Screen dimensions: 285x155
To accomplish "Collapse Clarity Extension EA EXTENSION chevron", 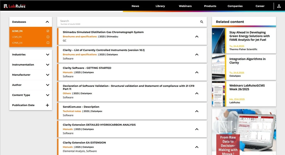I will pos(197,147).
